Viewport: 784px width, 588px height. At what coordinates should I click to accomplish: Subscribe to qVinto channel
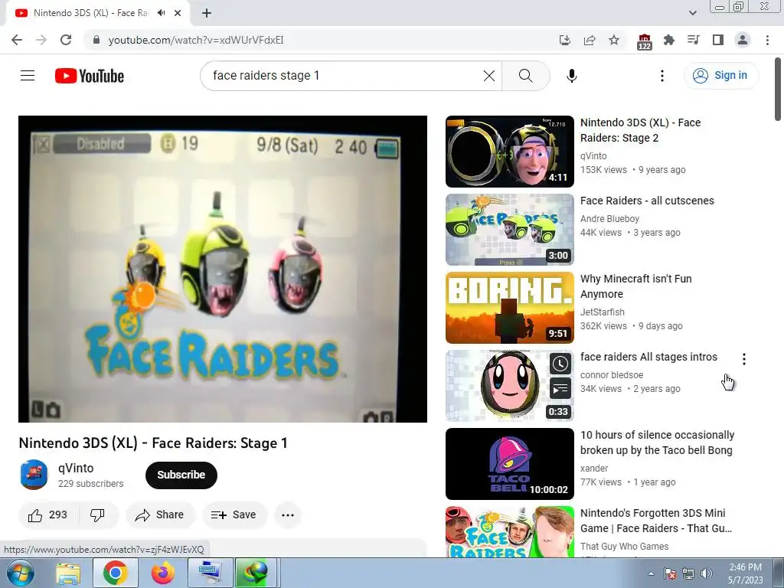coord(181,475)
